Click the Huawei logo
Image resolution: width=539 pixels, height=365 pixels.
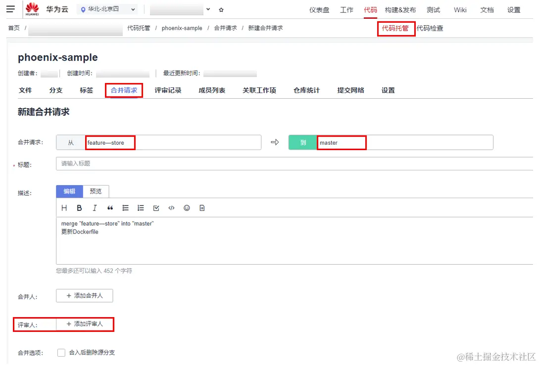32,9
